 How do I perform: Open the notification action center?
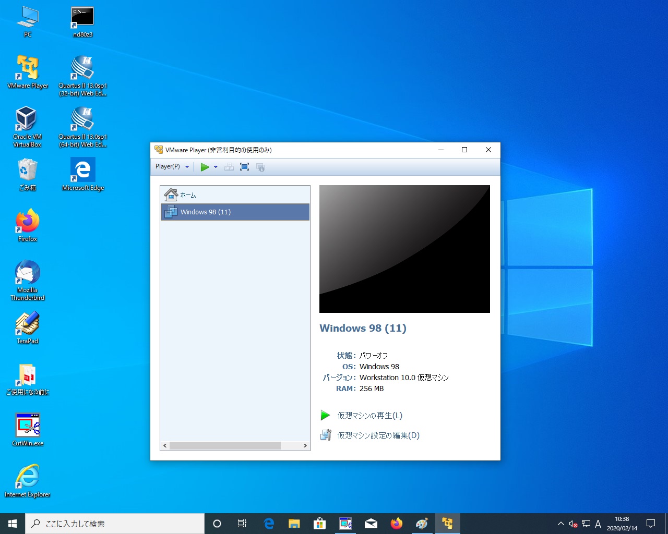click(651, 524)
